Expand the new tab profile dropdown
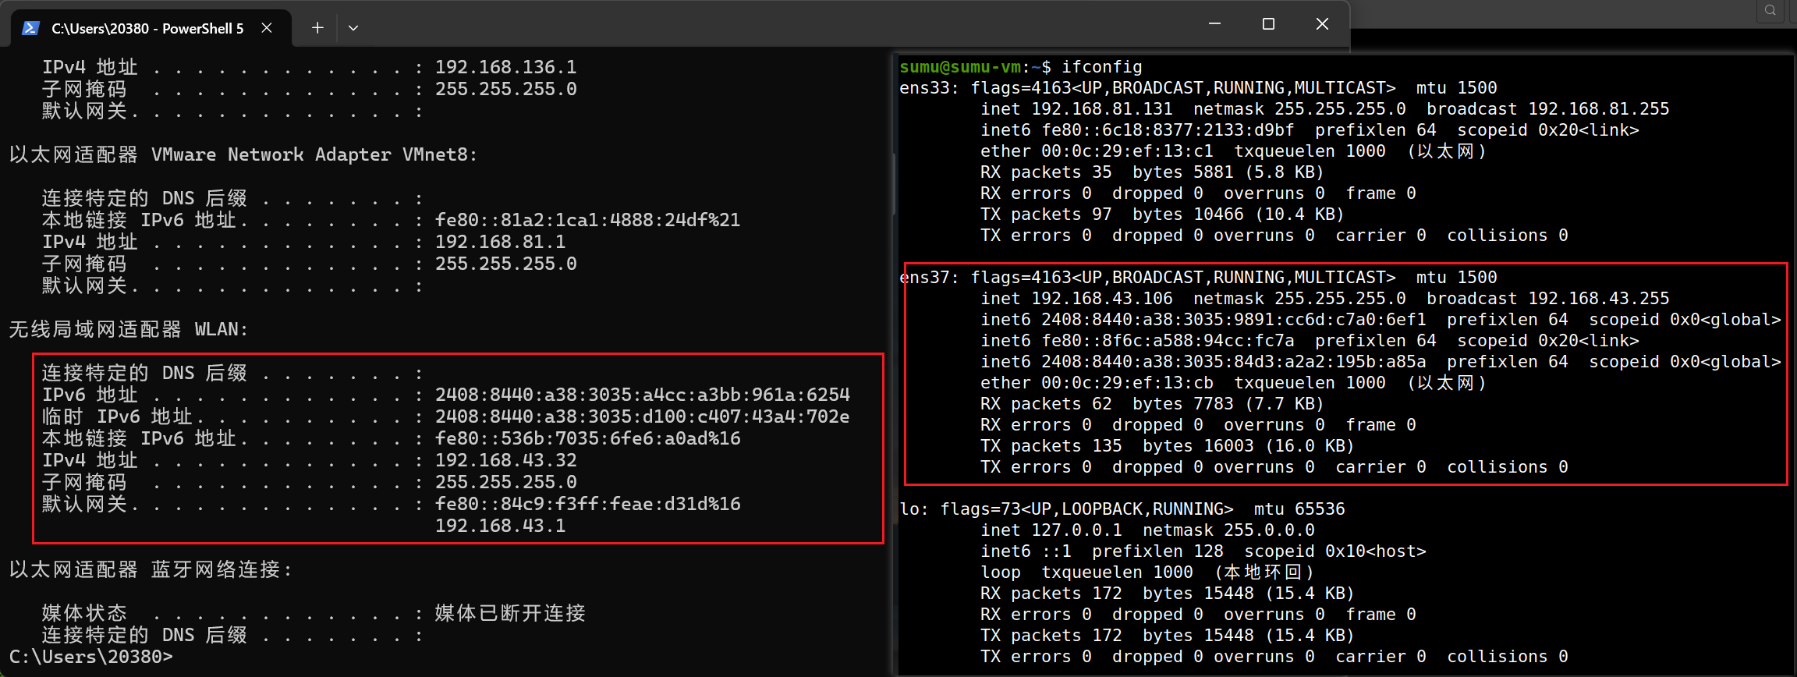The image size is (1797, 677). 353,28
